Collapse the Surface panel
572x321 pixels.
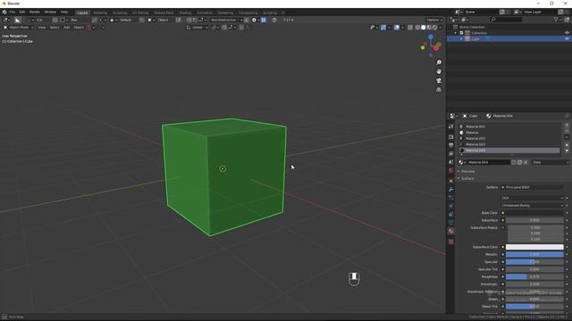pos(467,178)
